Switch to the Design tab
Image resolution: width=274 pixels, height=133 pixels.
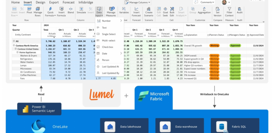pos(40,3)
